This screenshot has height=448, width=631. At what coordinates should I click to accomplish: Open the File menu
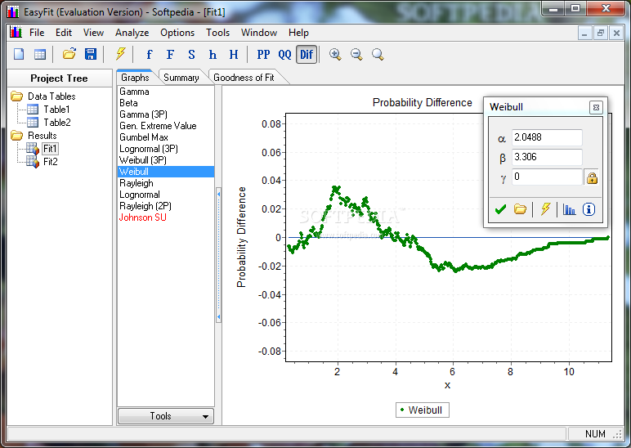point(37,33)
